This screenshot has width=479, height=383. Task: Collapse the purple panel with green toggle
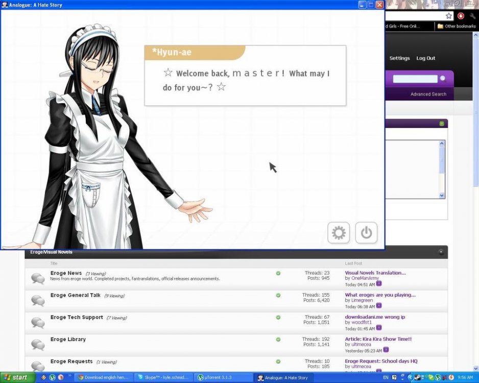point(442,124)
